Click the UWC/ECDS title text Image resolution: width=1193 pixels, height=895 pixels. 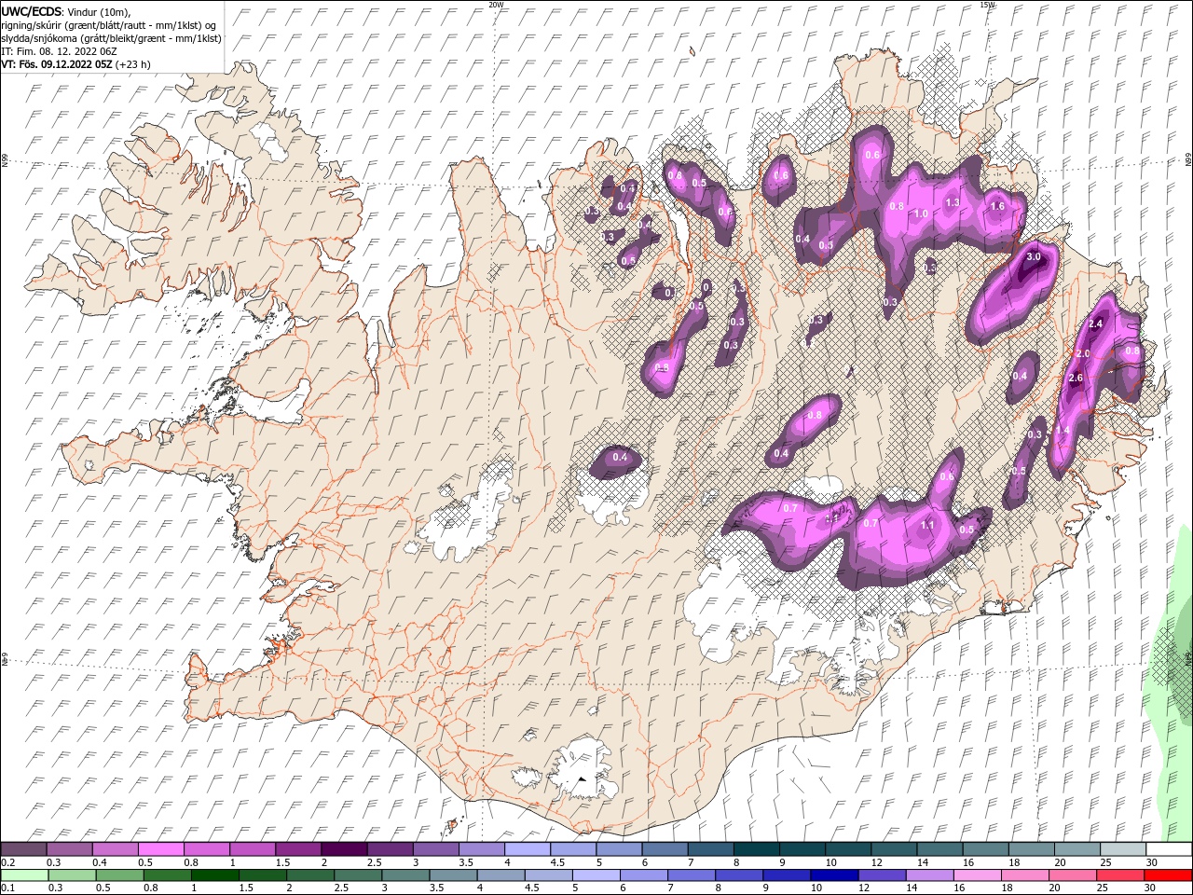pos(32,11)
